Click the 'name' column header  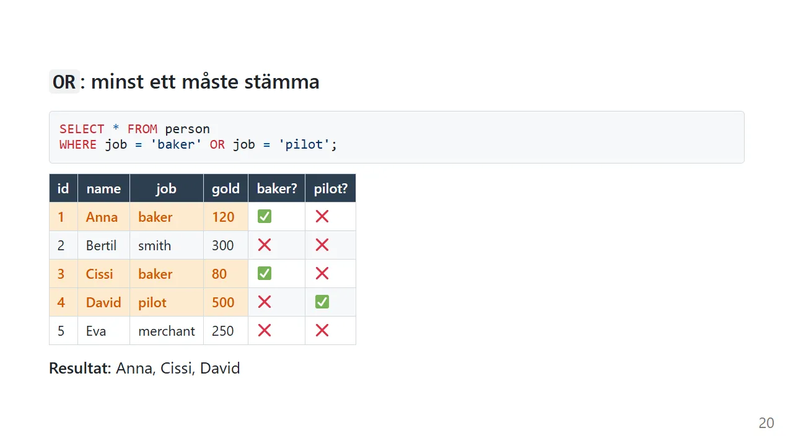[x=103, y=188]
